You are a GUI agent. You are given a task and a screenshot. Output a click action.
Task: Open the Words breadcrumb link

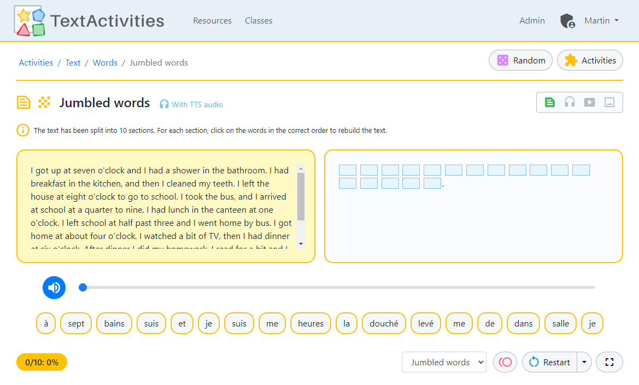click(x=105, y=62)
